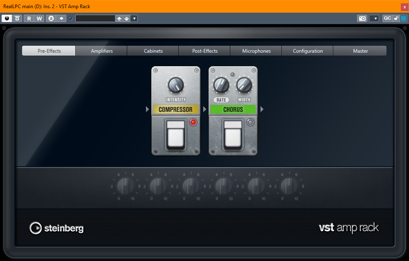Screen dimensions: 409x261
Task: Click the Steinberg logo
Action: (56, 228)
